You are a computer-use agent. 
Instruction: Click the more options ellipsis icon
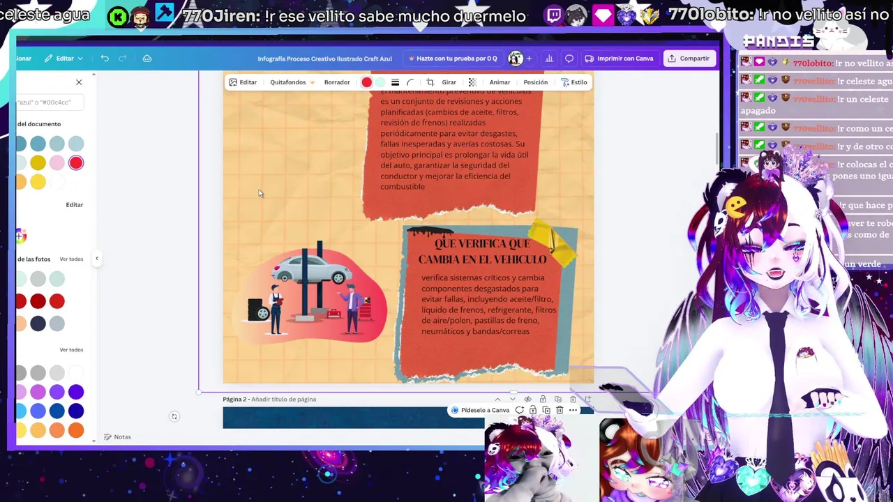(x=573, y=410)
